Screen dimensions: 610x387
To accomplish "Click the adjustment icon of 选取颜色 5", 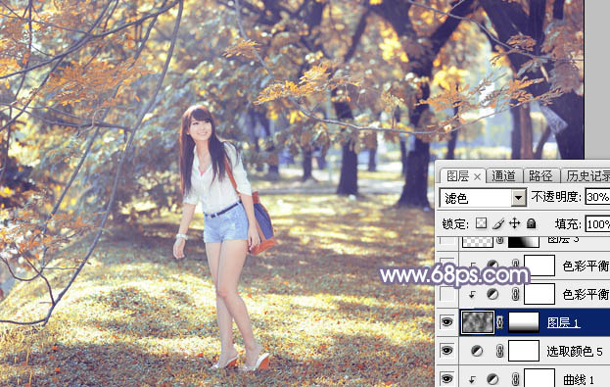I will click(x=477, y=351).
